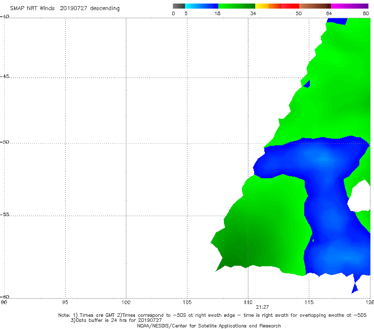
Task: Click the white data gap inside the swath
Action: [x=359, y=196]
